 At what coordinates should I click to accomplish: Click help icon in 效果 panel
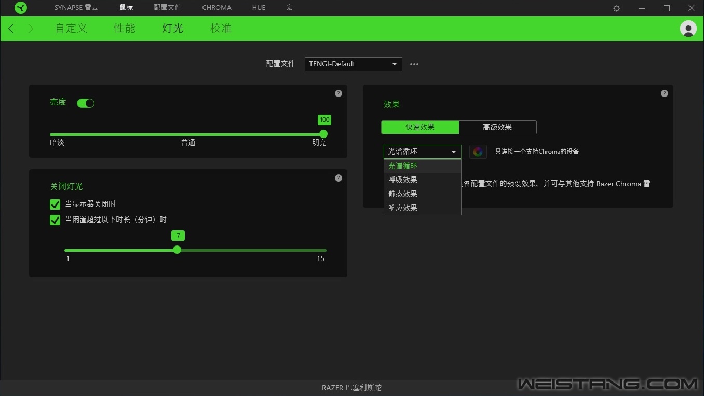click(665, 93)
